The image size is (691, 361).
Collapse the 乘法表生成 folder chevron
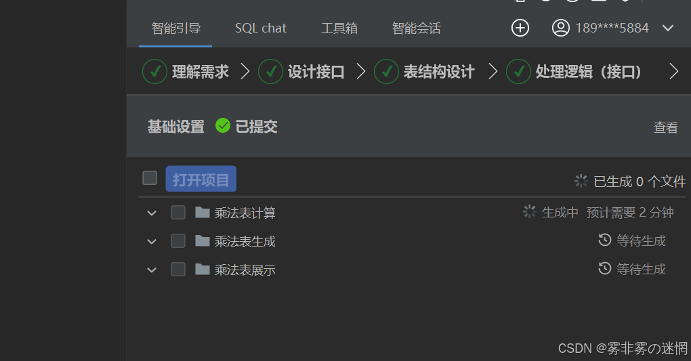(152, 242)
